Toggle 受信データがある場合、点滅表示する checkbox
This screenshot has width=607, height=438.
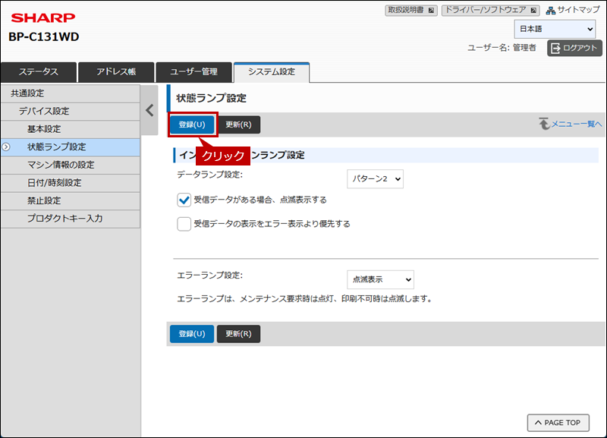pos(184,200)
